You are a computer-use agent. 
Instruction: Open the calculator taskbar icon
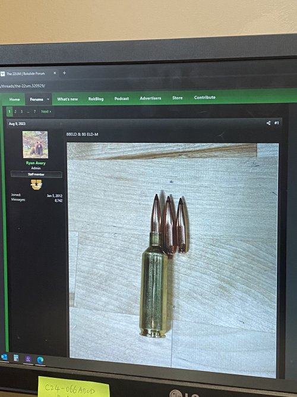tap(16, 358)
